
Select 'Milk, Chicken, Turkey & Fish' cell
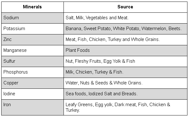coord(125,72)
